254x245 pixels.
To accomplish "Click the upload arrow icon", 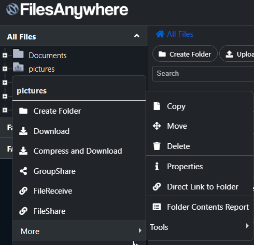I will [229, 54].
